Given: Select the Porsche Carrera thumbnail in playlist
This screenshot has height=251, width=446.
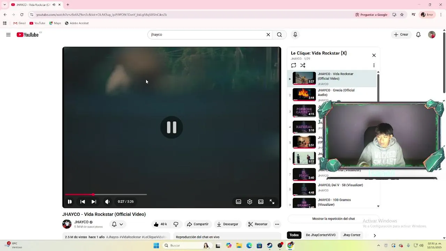Looking at the screenshot, I should (x=304, y=111).
